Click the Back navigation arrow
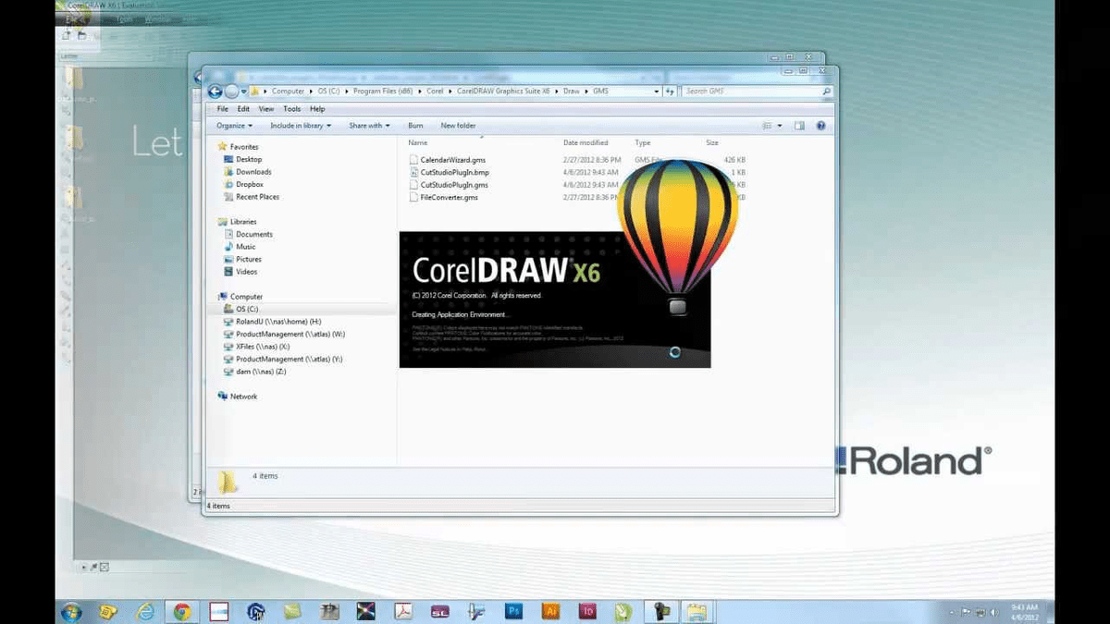This screenshot has width=1110, height=624. (214, 92)
